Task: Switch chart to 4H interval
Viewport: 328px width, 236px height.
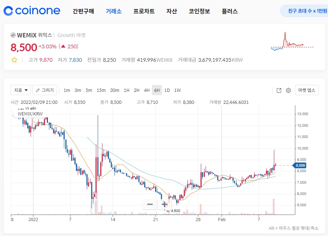Action: click(147, 90)
